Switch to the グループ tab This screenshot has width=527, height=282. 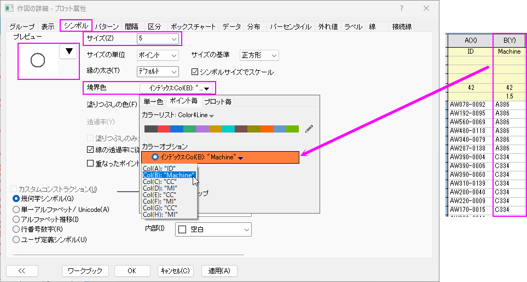click(22, 26)
